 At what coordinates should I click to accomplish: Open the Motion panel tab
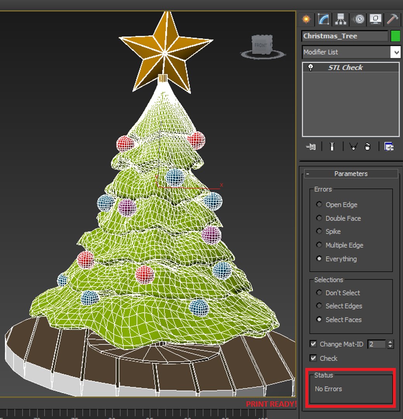point(358,19)
